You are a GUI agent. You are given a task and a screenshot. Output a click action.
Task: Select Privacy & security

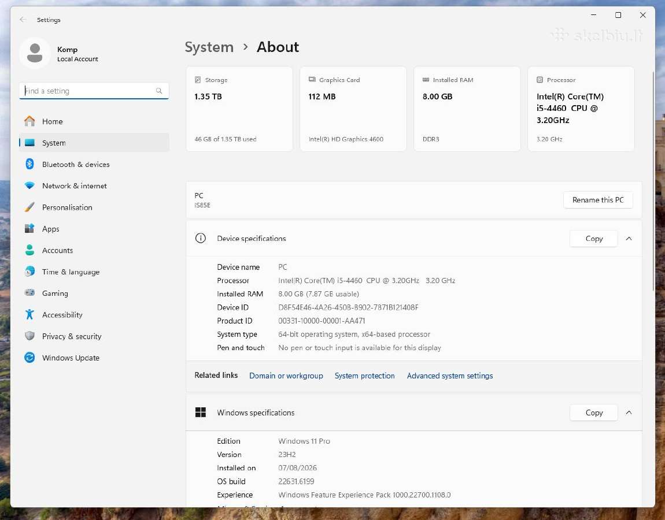point(94,336)
